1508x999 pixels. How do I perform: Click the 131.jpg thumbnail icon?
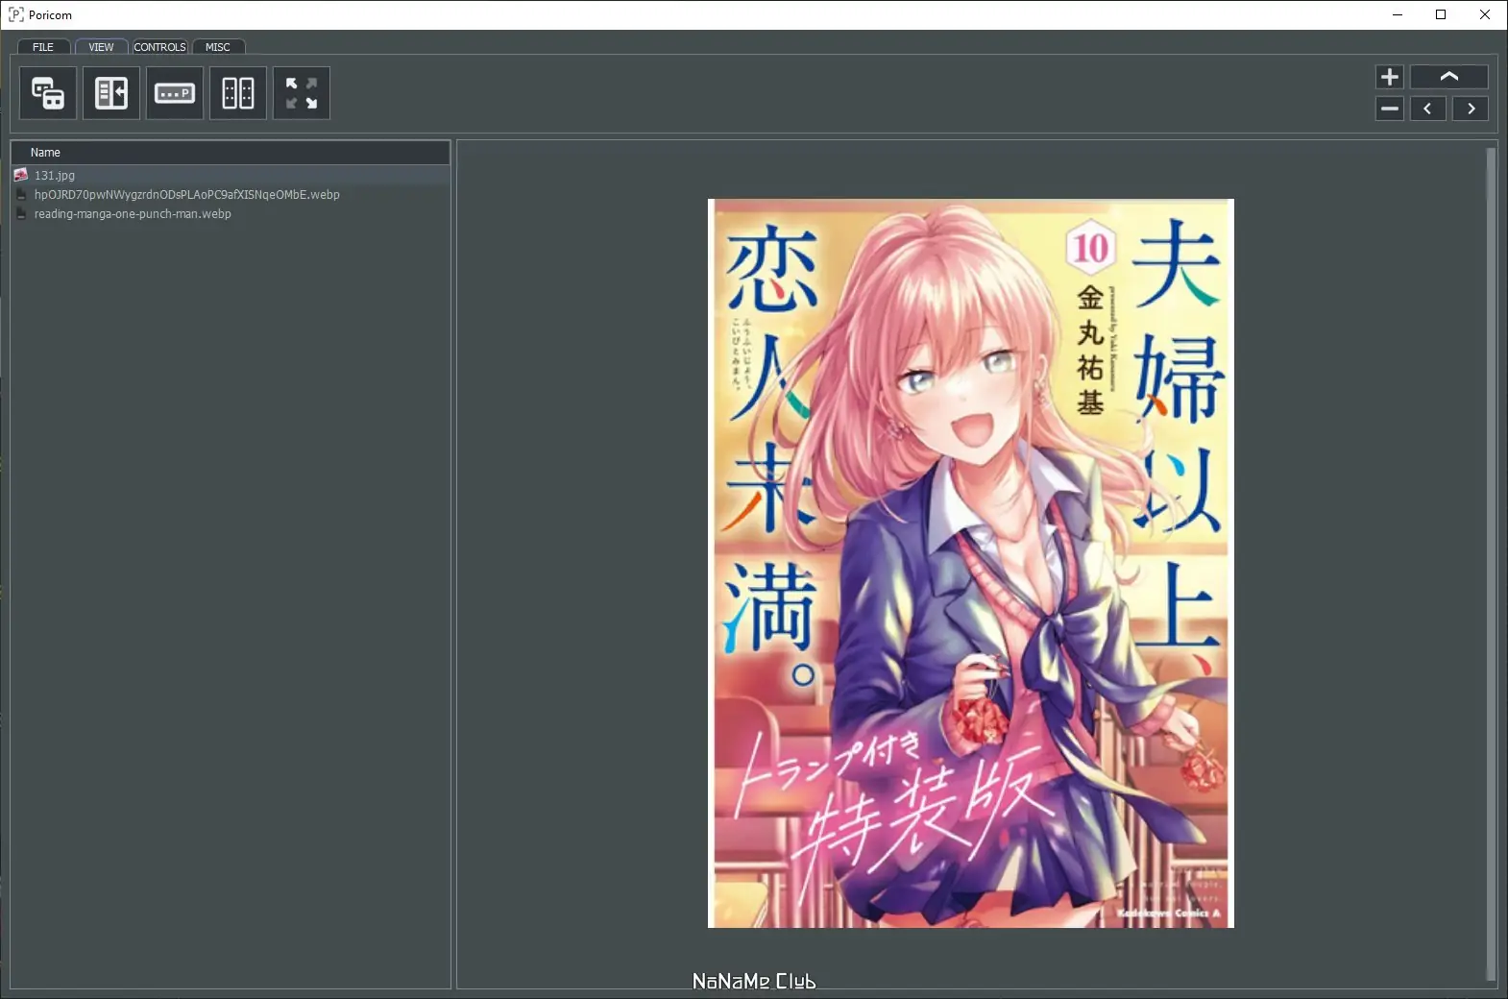21,175
